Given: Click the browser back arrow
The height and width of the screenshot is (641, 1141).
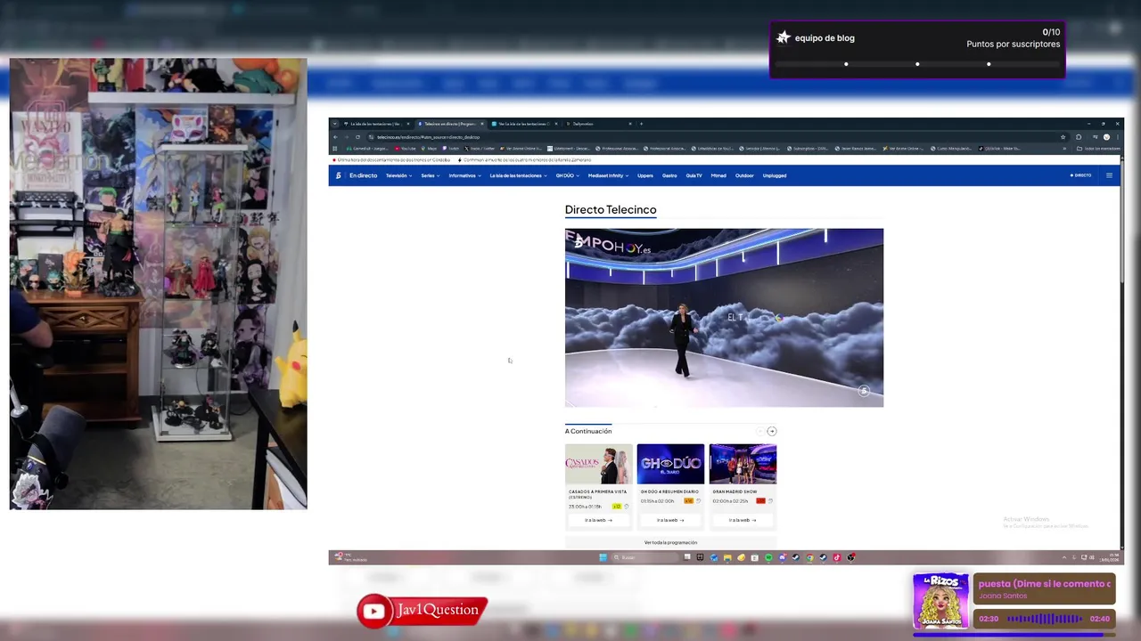Looking at the screenshot, I should [x=335, y=137].
